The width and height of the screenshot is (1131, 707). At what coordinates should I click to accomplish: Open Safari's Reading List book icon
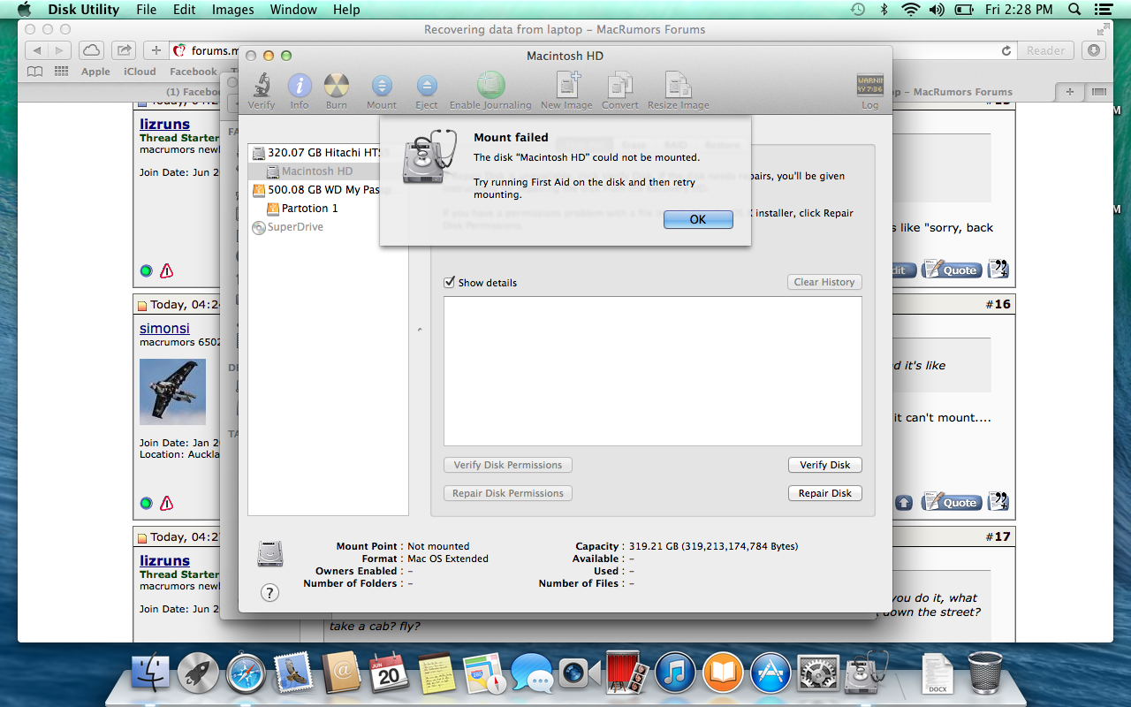pos(34,72)
